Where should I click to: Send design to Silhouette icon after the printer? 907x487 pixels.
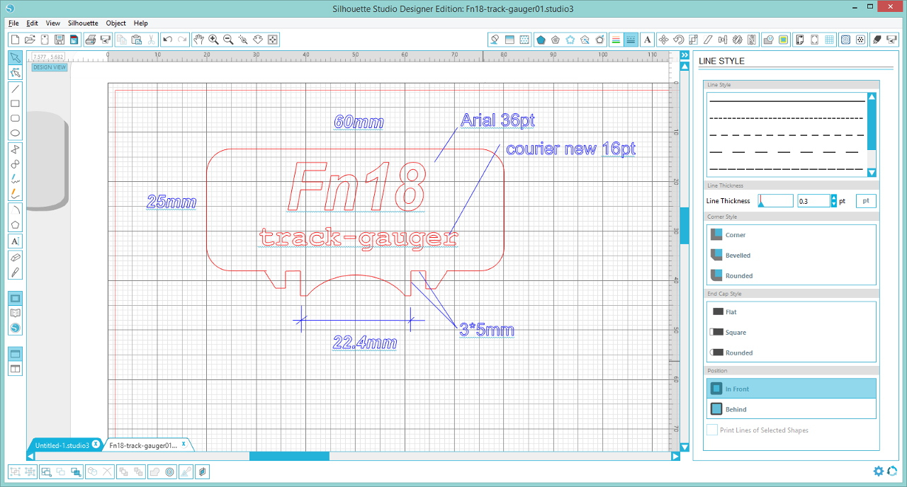[x=104, y=40]
